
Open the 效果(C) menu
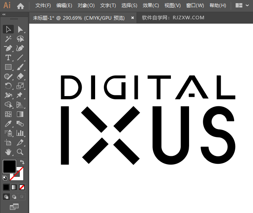[151, 6]
